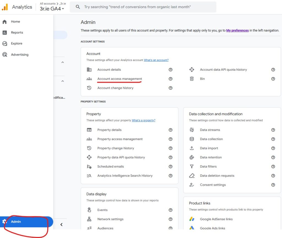The width and height of the screenshot is (282, 238).
Task: Click the "What's an account?" link
Action: 156,60
